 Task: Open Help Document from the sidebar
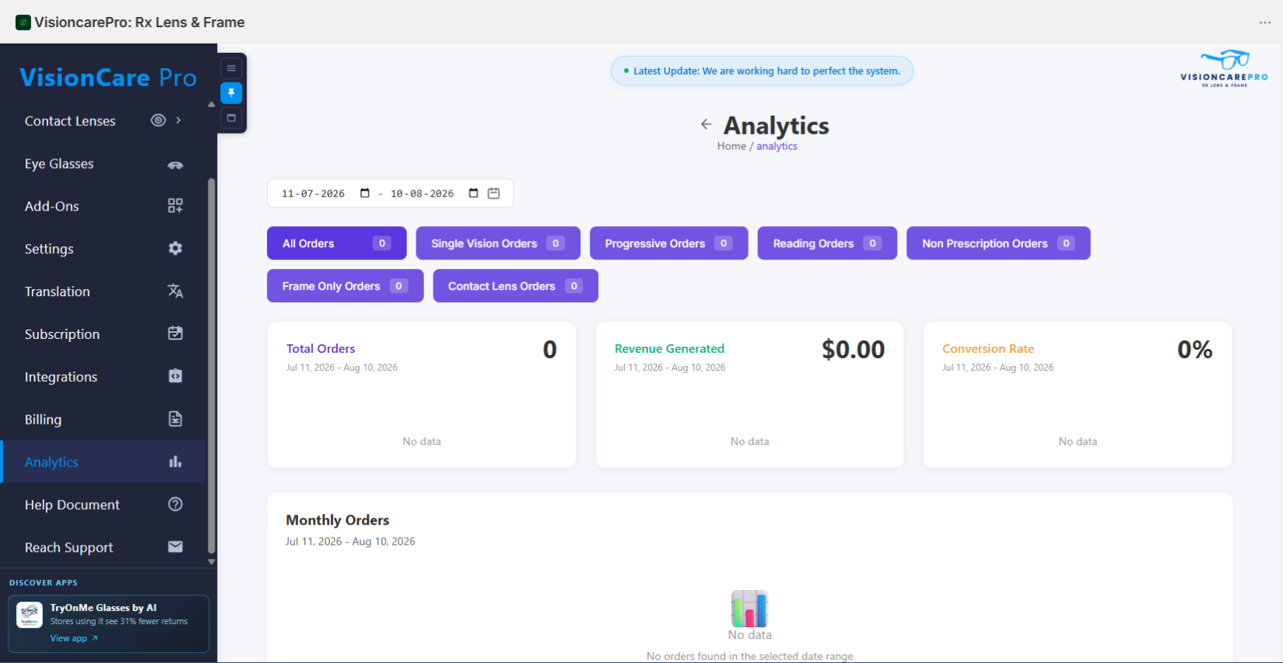click(104, 505)
